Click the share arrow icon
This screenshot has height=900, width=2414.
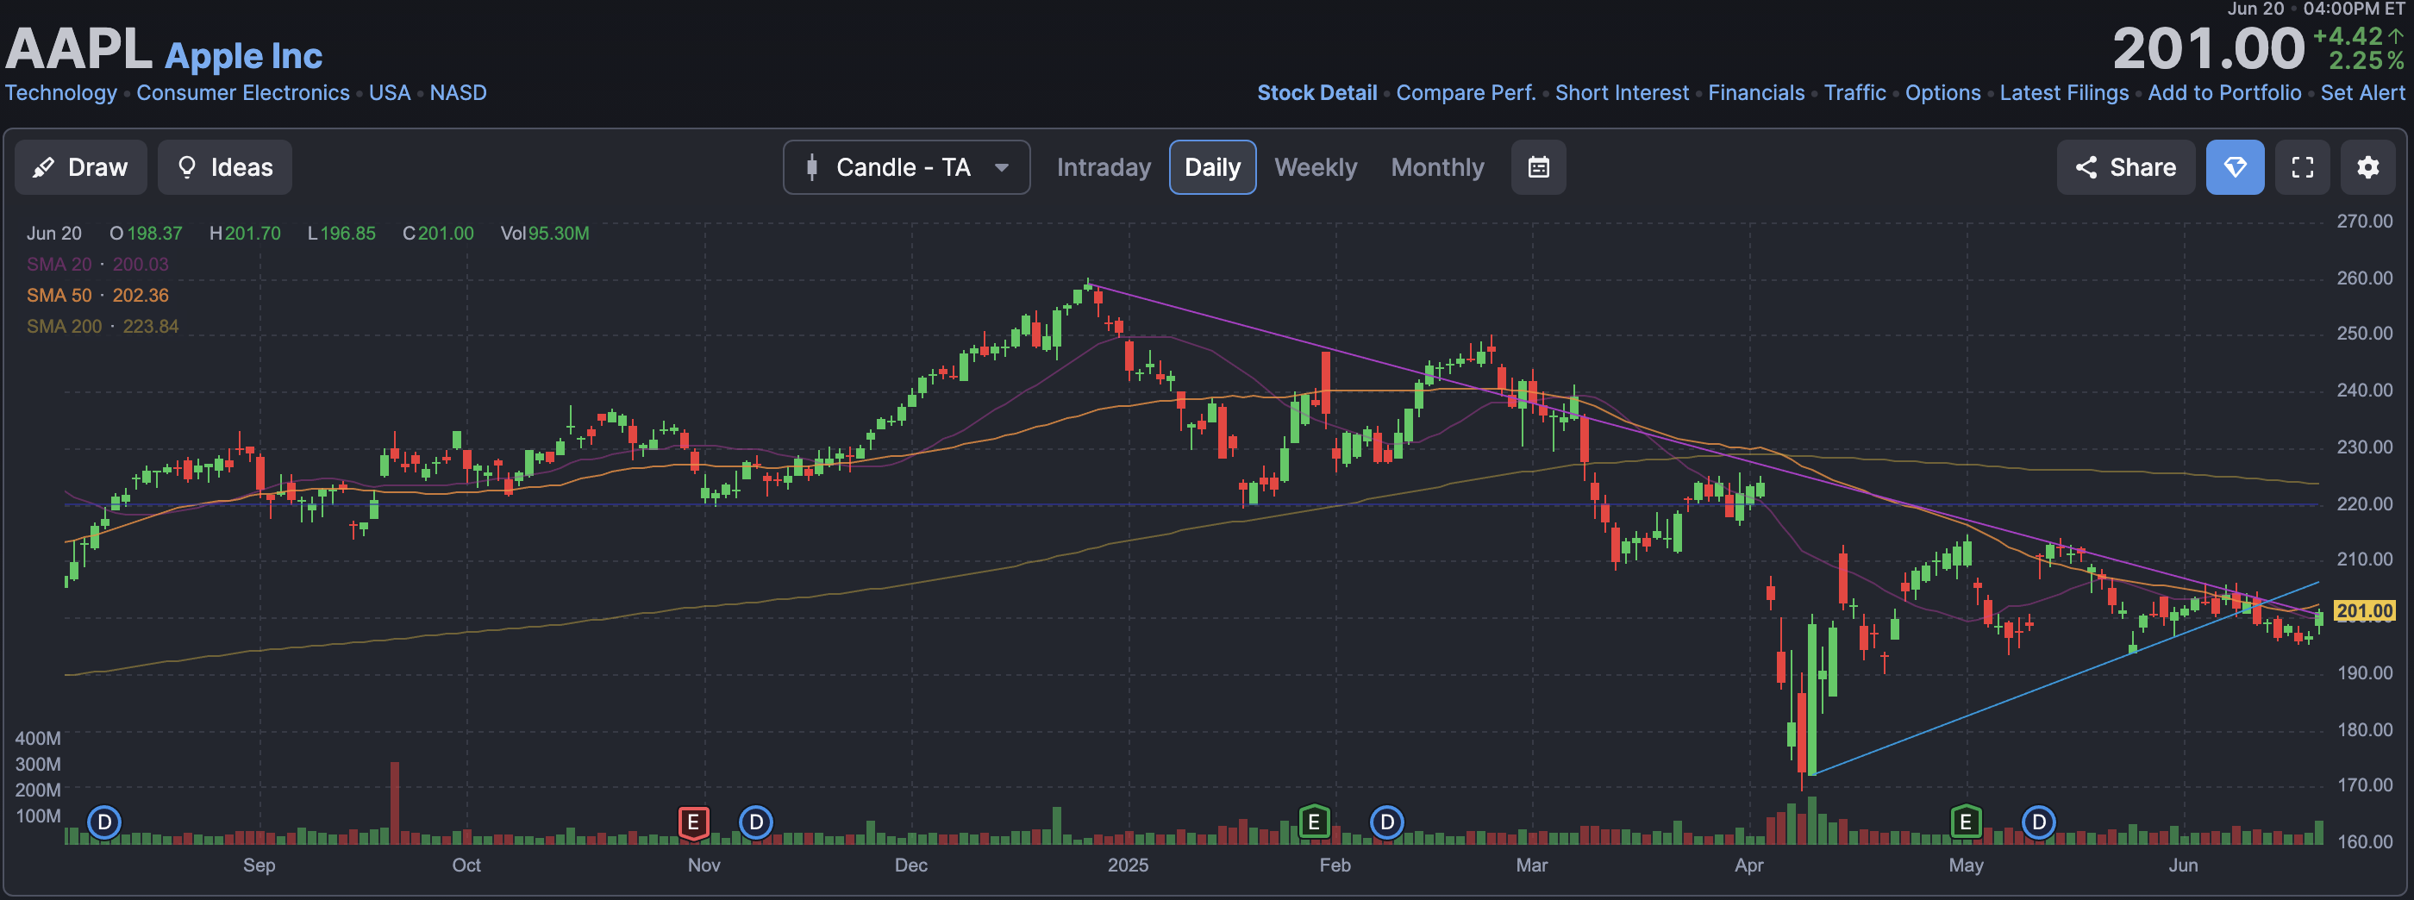pos(2086,167)
